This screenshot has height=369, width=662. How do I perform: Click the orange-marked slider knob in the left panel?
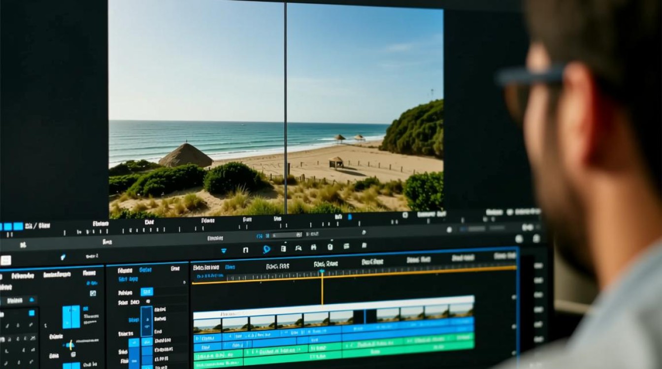(71, 345)
